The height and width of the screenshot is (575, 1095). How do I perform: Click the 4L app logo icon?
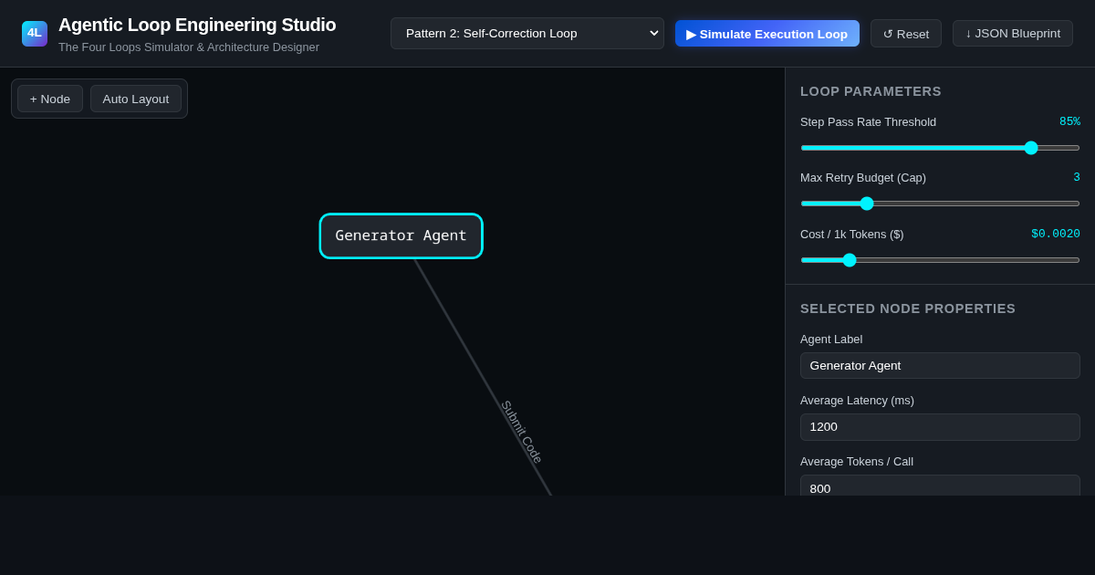point(35,34)
